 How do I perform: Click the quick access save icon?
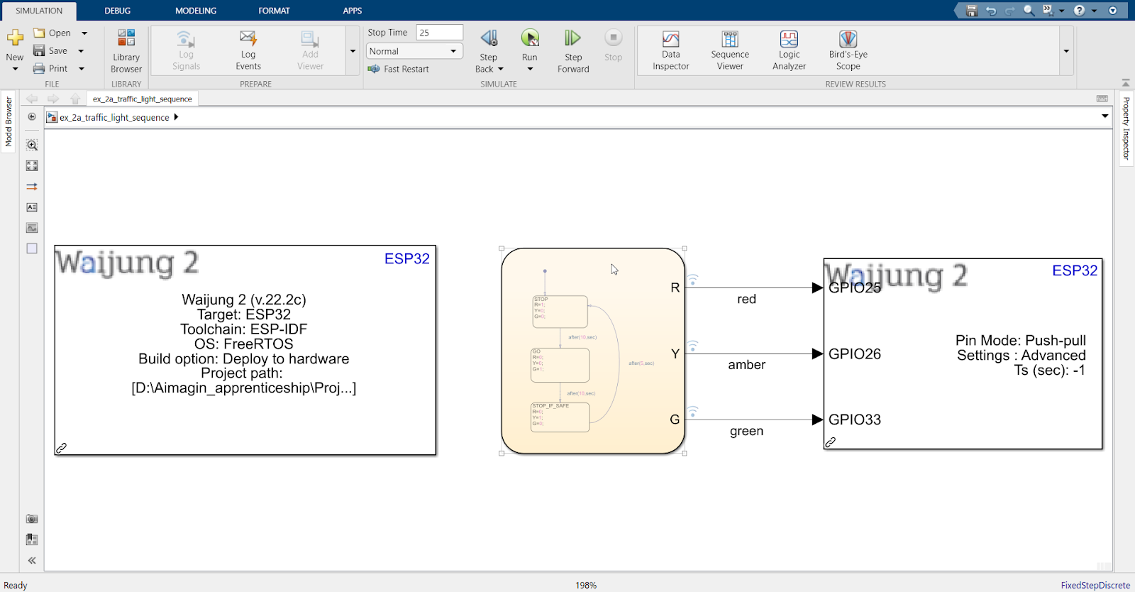(972, 11)
